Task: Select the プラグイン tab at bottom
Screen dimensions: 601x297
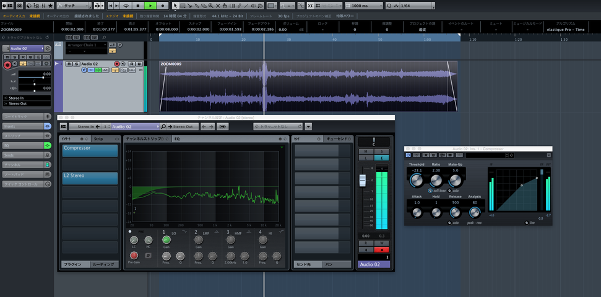Action: [76, 264]
